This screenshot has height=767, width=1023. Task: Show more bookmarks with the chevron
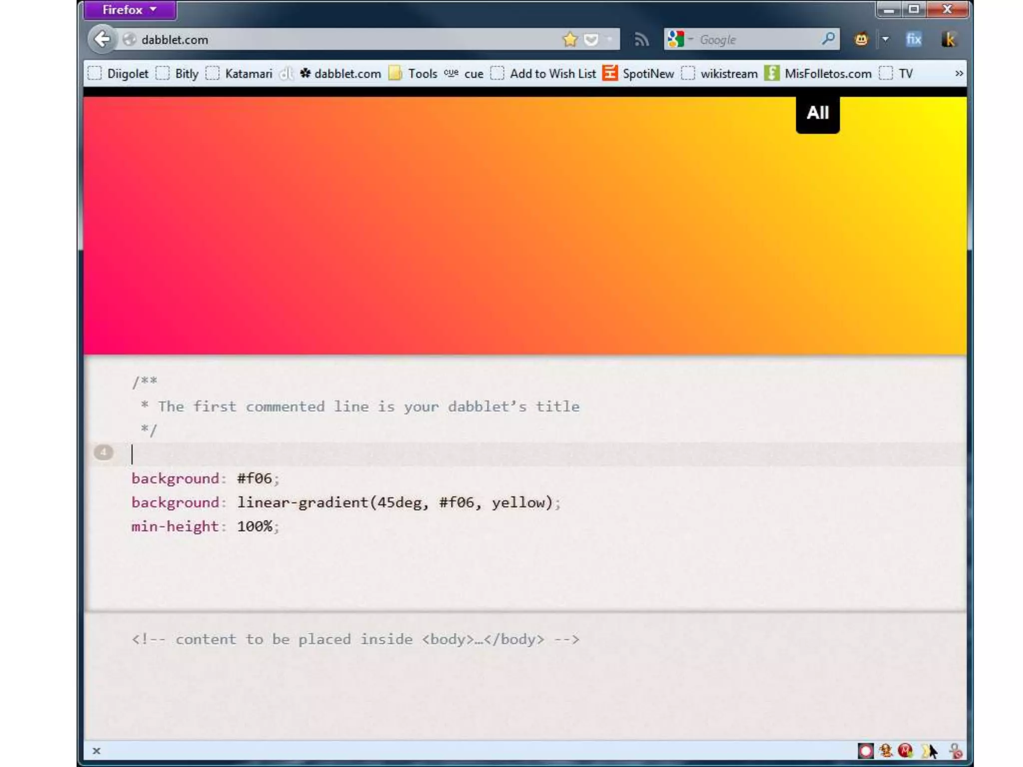click(x=959, y=73)
